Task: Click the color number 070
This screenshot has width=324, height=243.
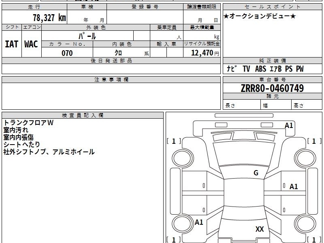Action: pyautogui.click(x=67, y=53)
